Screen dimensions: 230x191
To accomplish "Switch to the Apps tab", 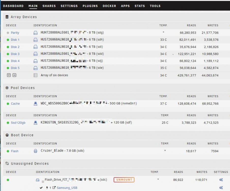I will [125, 6].
